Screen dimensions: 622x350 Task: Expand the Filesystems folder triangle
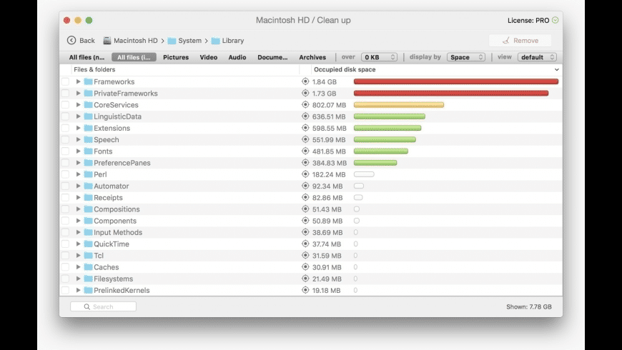(78, 279)
